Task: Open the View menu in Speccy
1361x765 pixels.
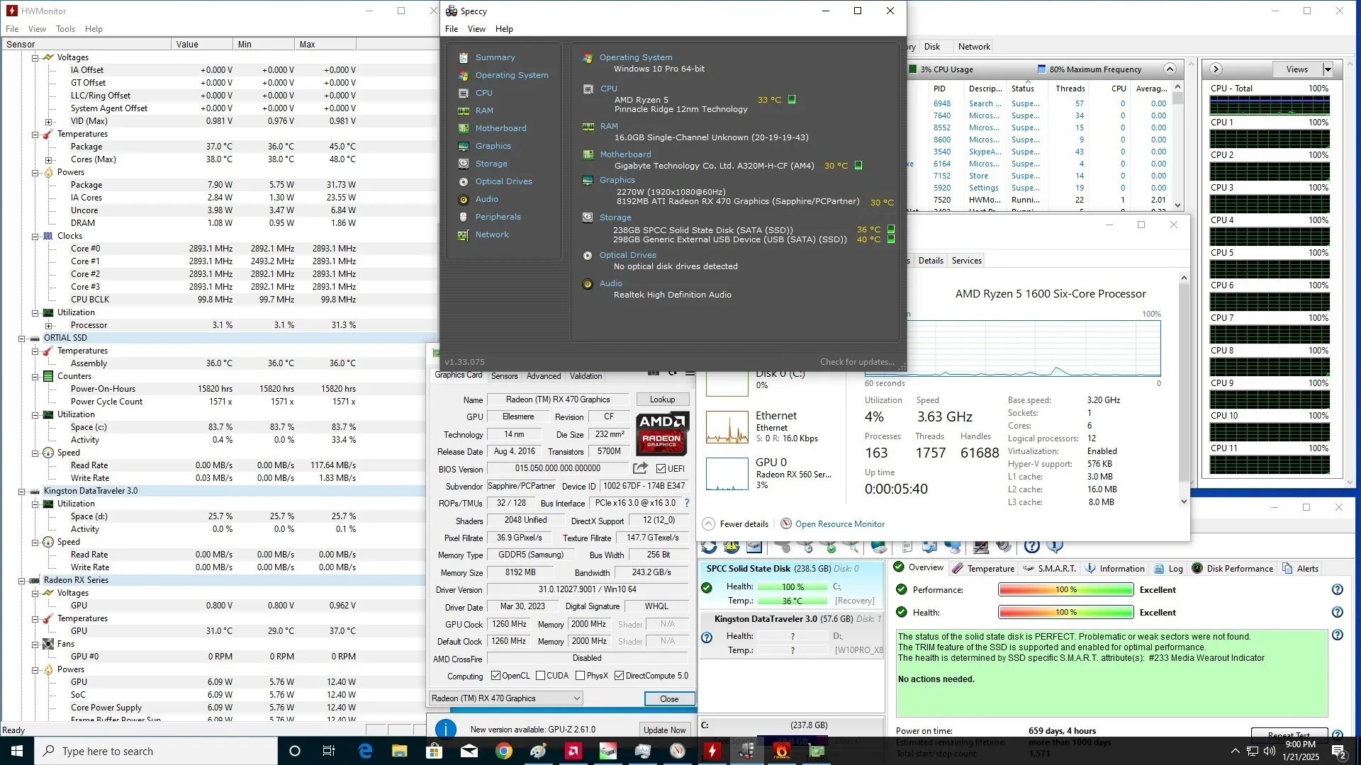Action: (x=476, y=29)
